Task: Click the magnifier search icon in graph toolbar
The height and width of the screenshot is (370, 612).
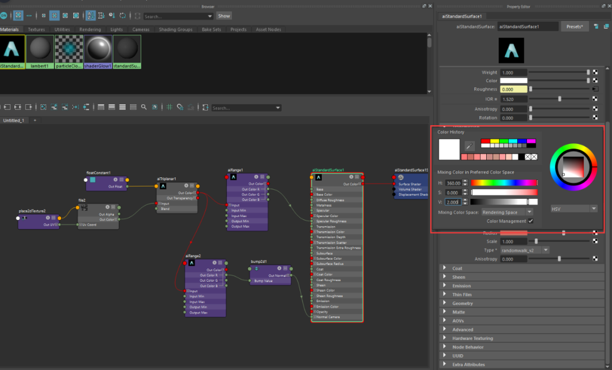Action: click(143, 107)
